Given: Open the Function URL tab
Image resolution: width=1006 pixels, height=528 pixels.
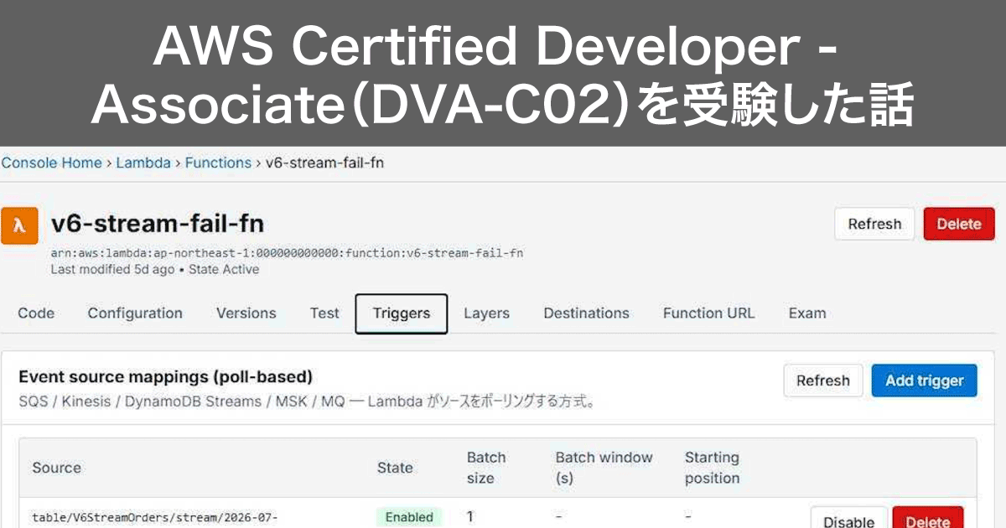Looking at the screenshot, I should pyautogui.click(x=708, y=313).
